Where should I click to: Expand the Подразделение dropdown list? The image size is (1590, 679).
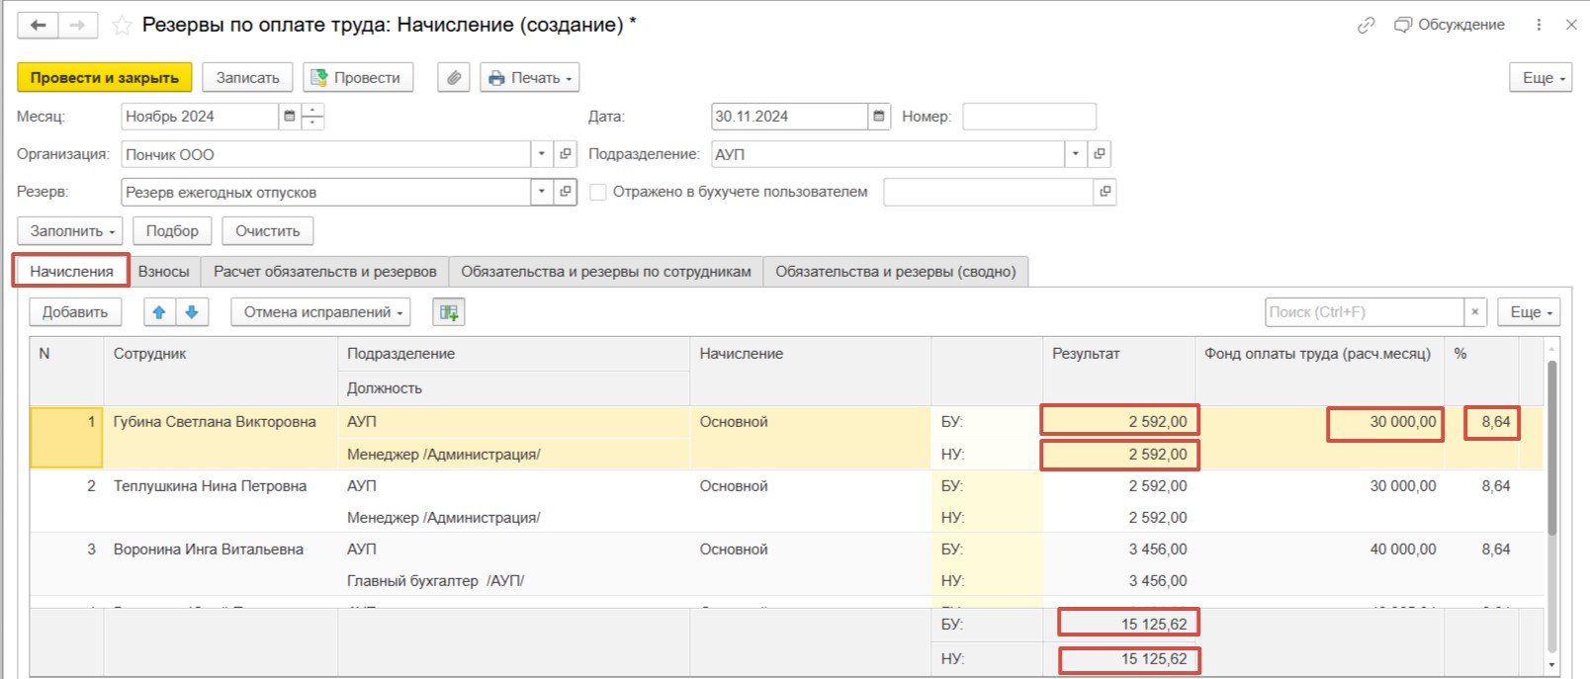click(x=1076, y=154)
